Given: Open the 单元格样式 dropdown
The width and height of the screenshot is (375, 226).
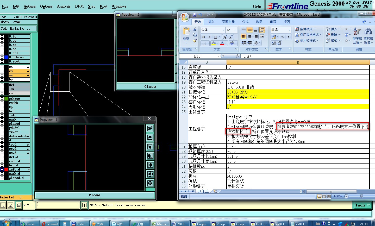Looking at the screenshot, I should 307,41.
